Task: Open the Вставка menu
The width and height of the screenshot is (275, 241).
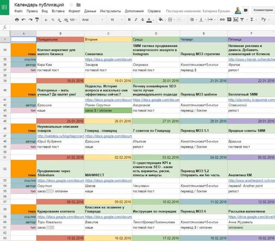Action: point(58,11)
